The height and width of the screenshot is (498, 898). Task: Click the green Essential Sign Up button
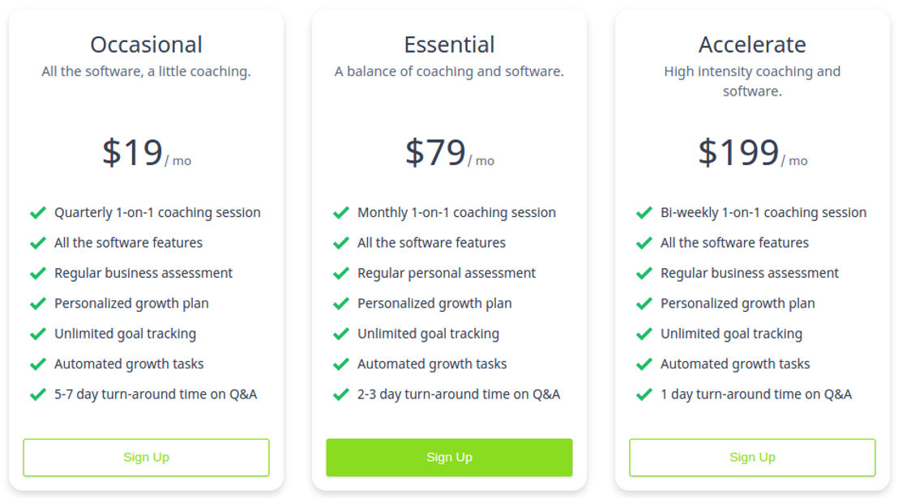(x=449, y=458)
